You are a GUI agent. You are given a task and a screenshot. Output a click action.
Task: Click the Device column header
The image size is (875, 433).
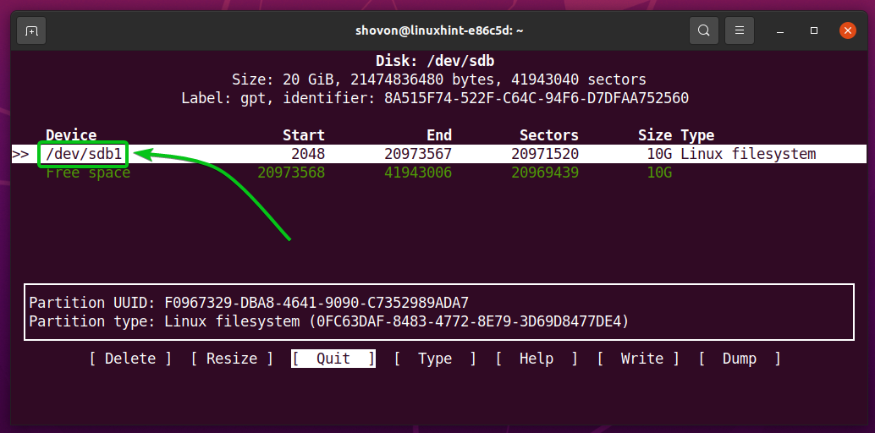click(x=71, y=135)
